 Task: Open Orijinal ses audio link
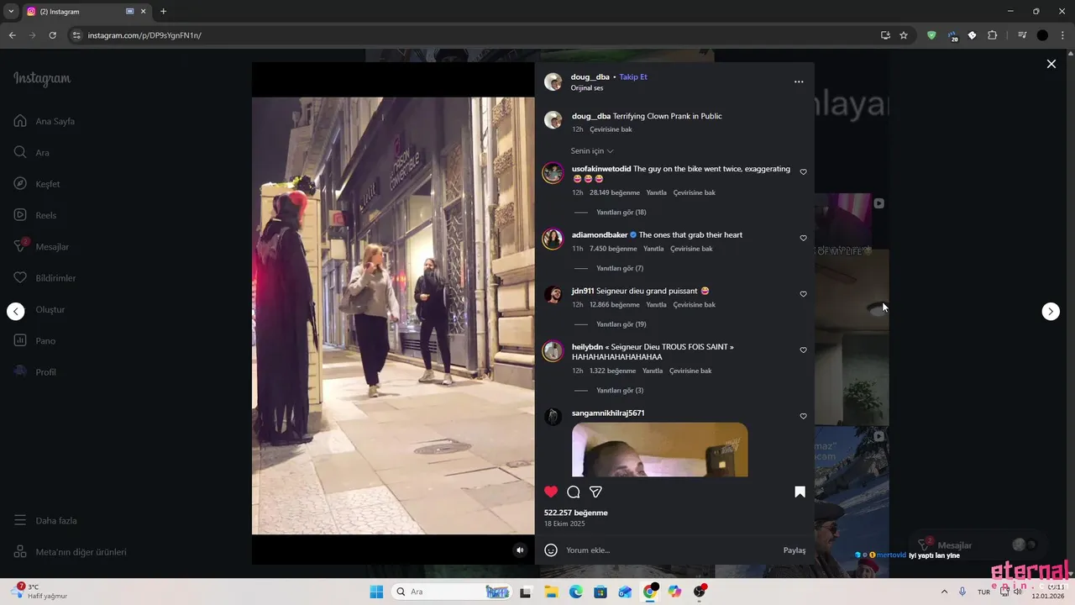click(587, 88)
